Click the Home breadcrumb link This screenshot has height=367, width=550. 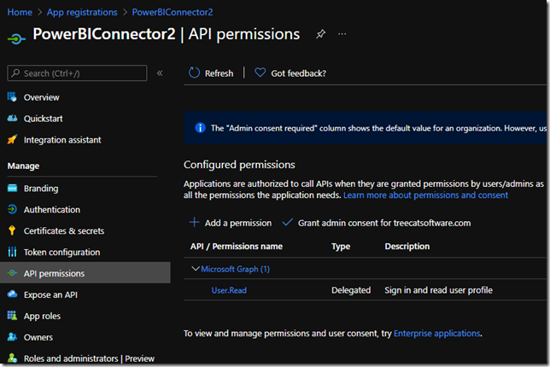[x=20, y=12]
